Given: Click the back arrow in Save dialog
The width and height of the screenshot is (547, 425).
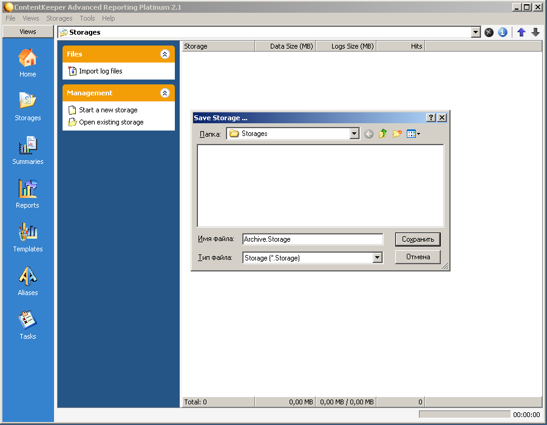Looking at the screenshot, I should tap(369, 134).
